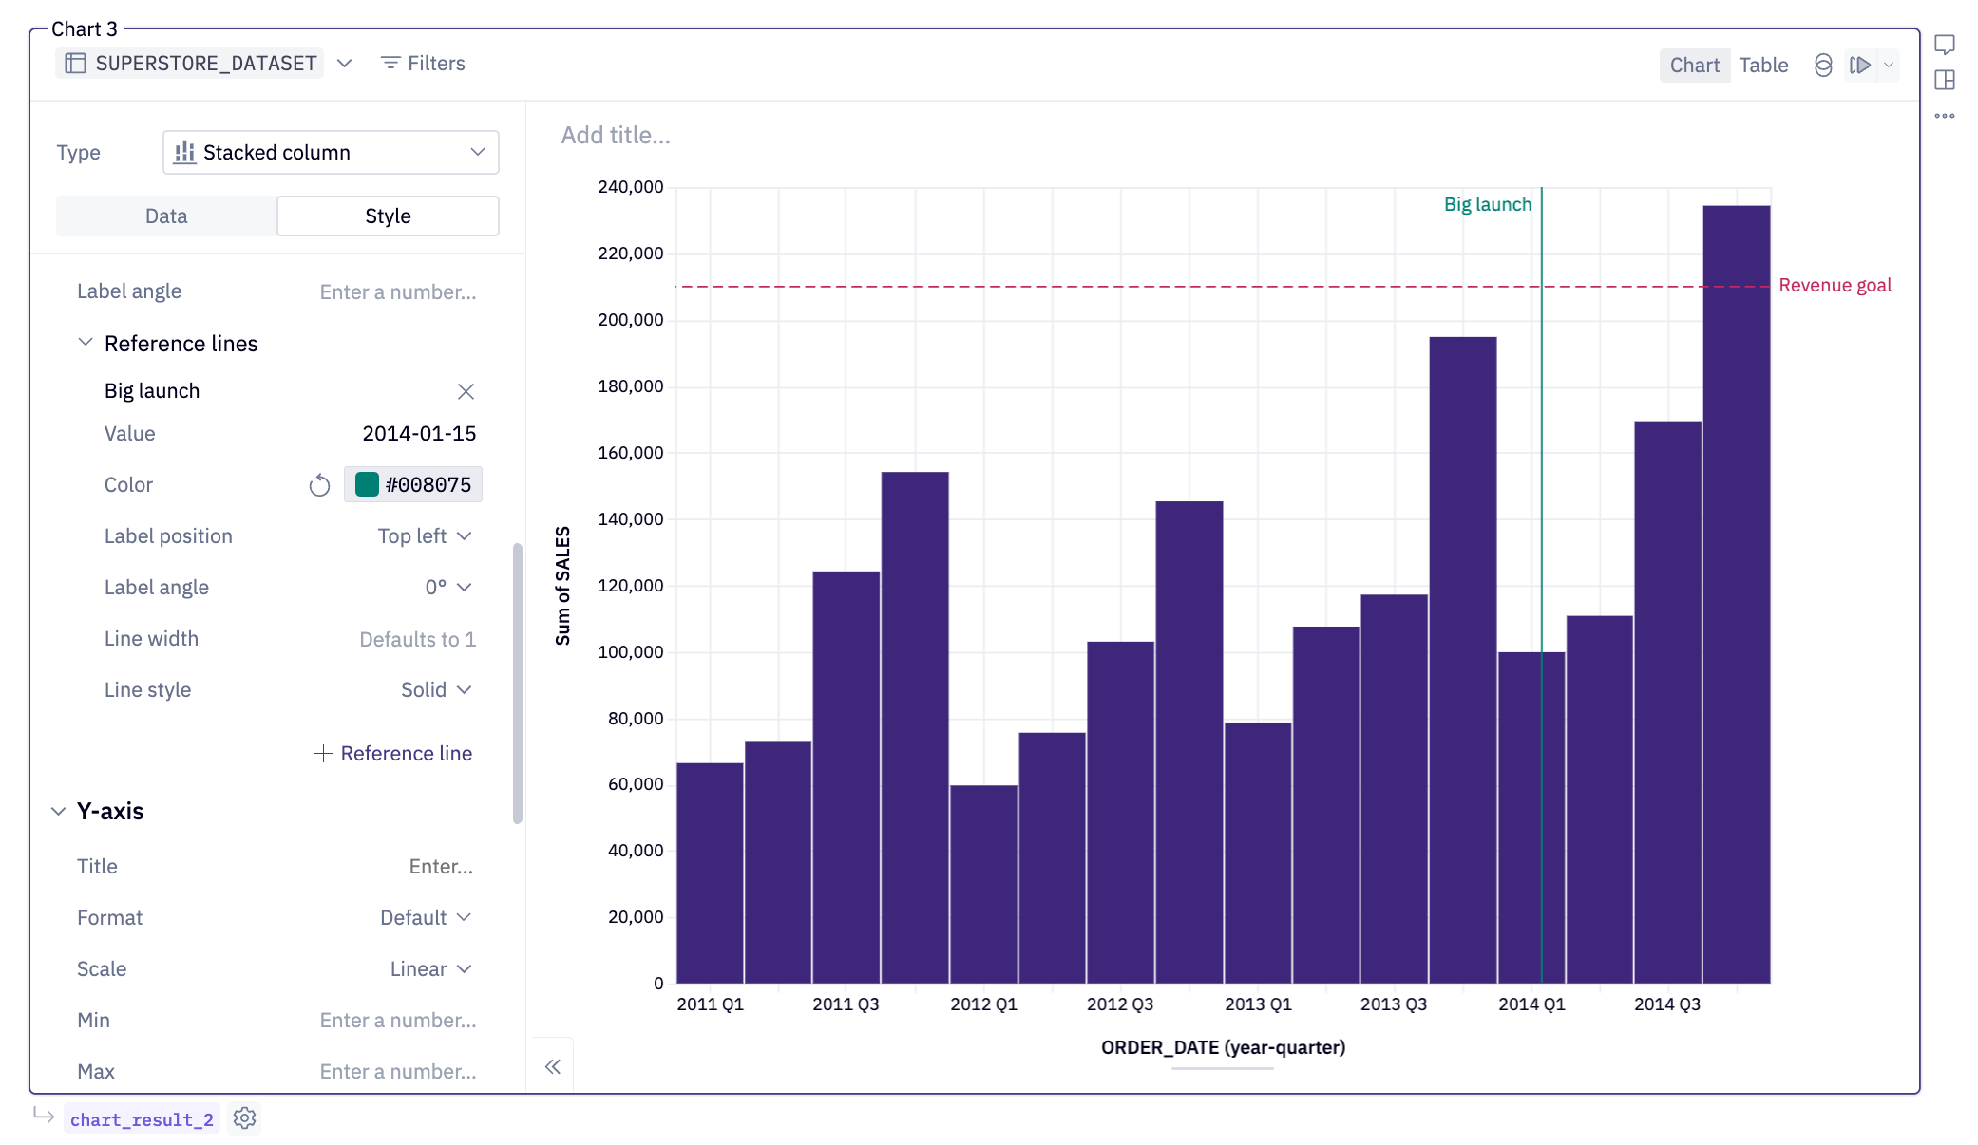
Task: Click the Add title field above the chart
Action: (616, 135)
